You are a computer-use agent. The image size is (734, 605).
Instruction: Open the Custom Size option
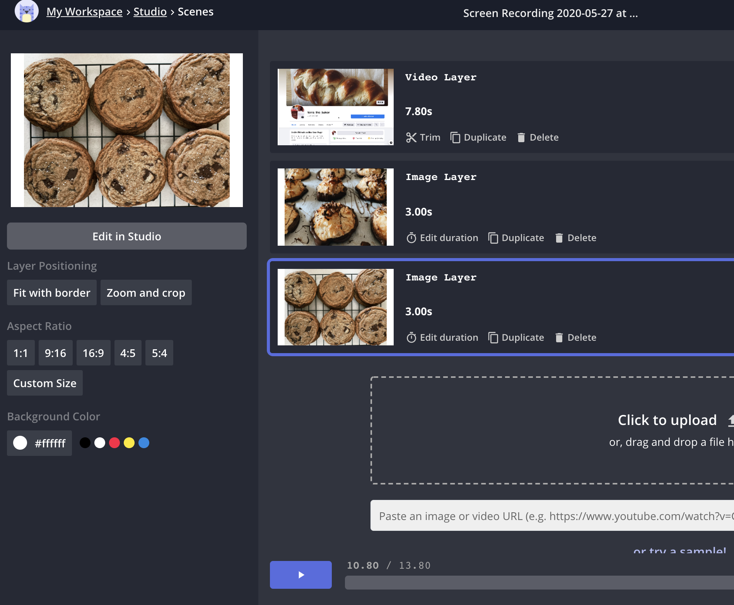click(x=45, y=383)
